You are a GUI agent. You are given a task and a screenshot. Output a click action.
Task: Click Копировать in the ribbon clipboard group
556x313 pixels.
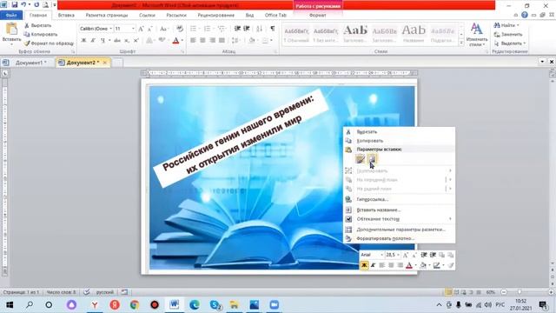[41, 35]
